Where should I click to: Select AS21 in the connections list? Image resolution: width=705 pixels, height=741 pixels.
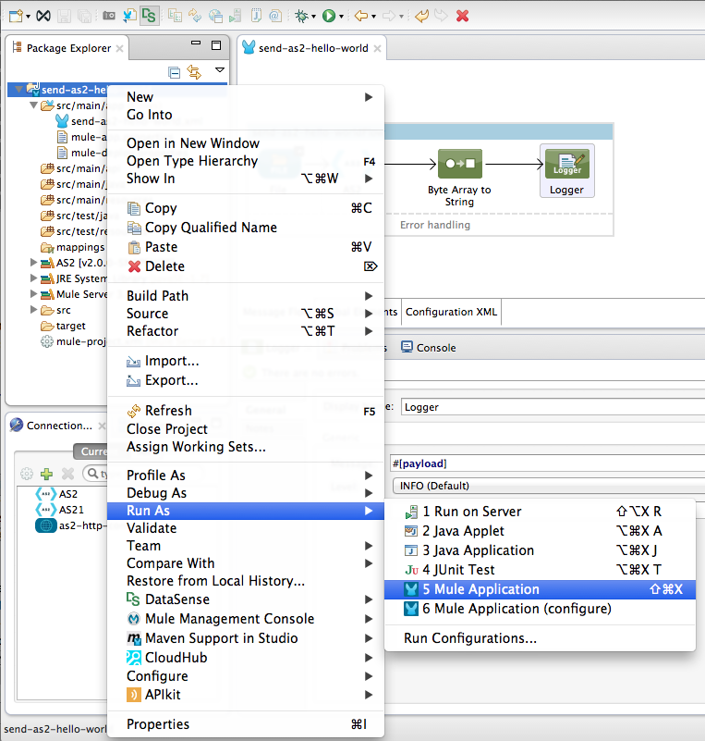71,509
